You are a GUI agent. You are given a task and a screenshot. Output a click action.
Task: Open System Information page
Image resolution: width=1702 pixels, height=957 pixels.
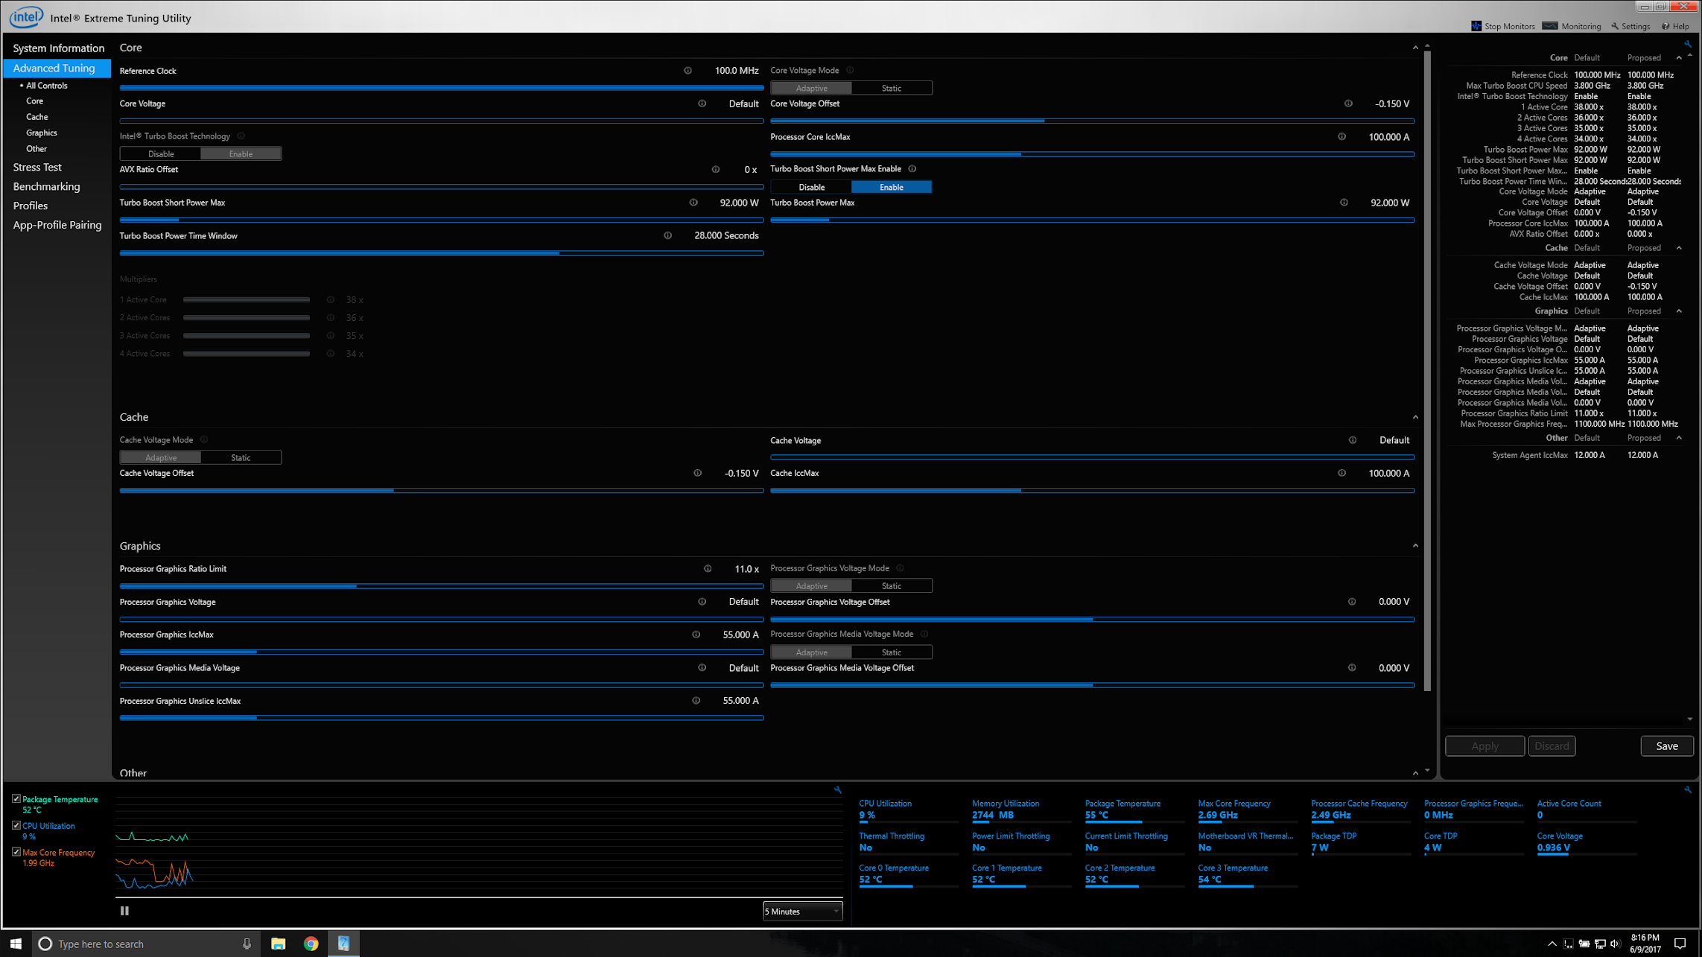tap(58, 48)
